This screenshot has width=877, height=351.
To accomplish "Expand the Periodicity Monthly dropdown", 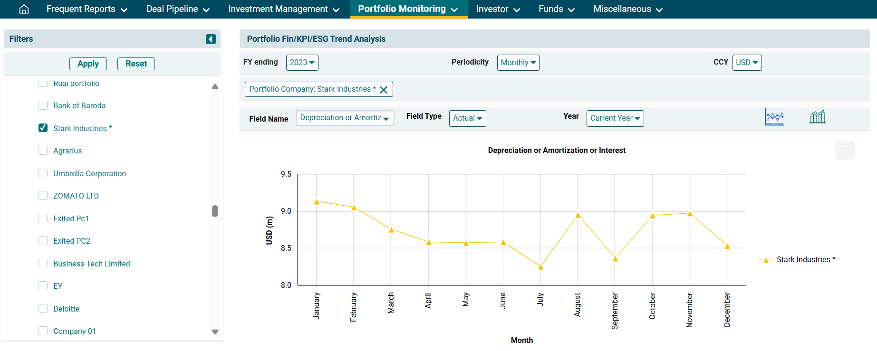I will [518, 63].
